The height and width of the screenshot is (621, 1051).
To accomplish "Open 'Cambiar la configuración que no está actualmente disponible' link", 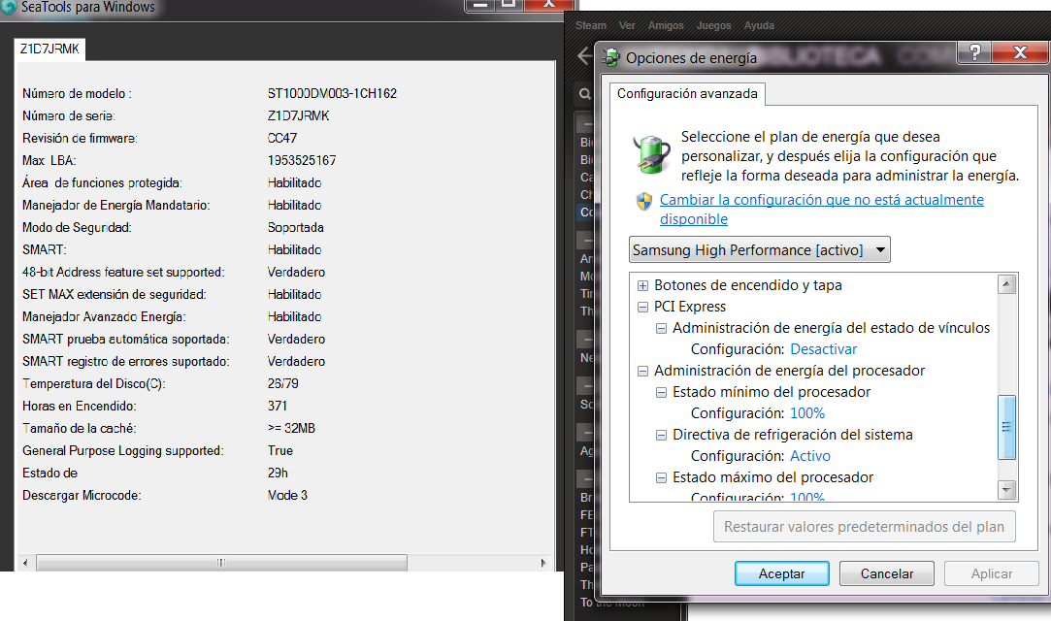I will [822, 209].
